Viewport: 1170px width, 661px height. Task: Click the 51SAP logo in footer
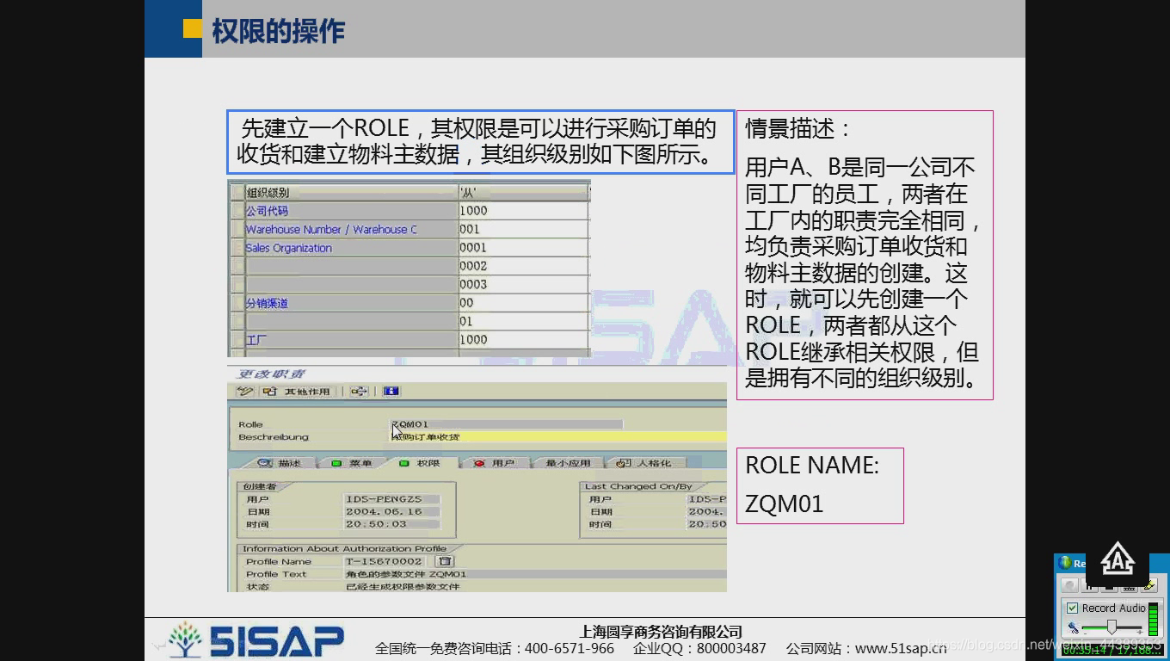(x=256, y=640)
